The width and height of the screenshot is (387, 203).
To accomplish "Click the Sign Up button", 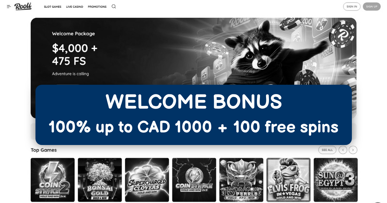I will [372, 6].
